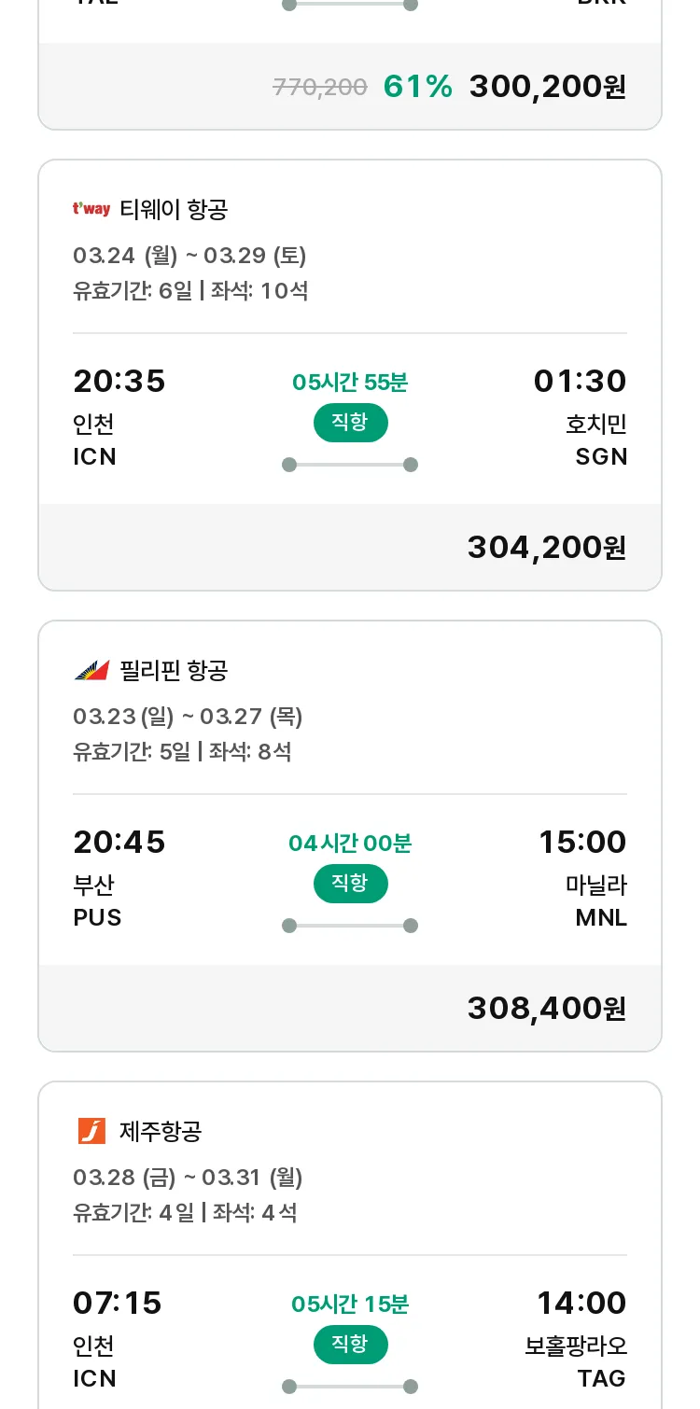Click the 20:35 Incheon departure time

[x=119, y=381]
